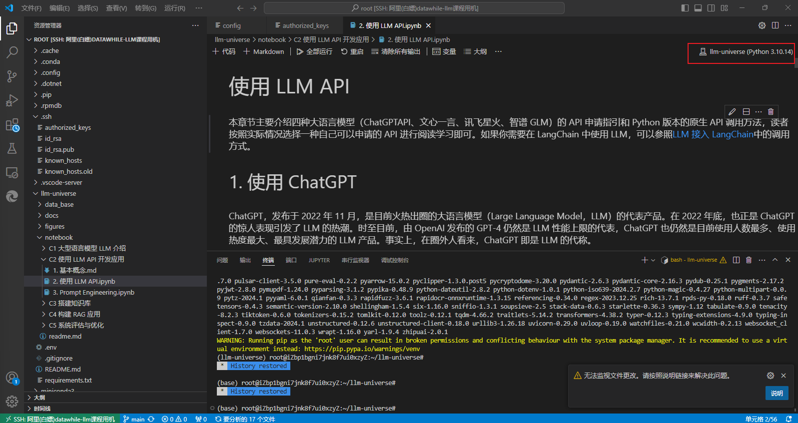Viewport: 798px width, 423px height.
Task: Open the Source Control view
Action: point(12,76)
